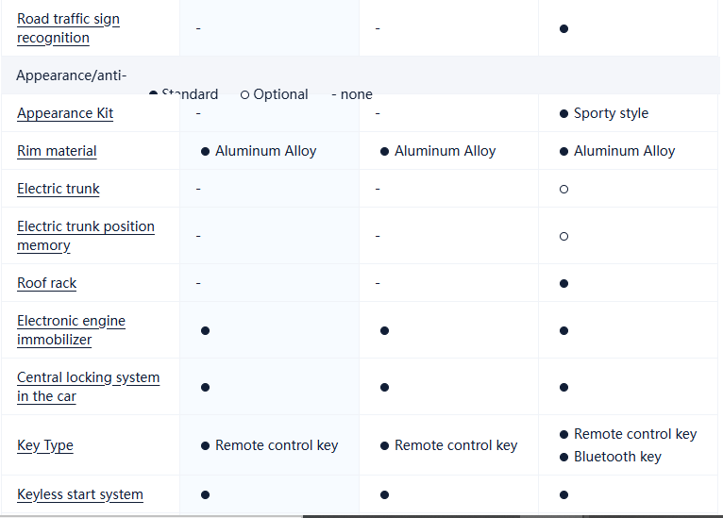Click the Sporty style bullet dot

pos(563,113)
